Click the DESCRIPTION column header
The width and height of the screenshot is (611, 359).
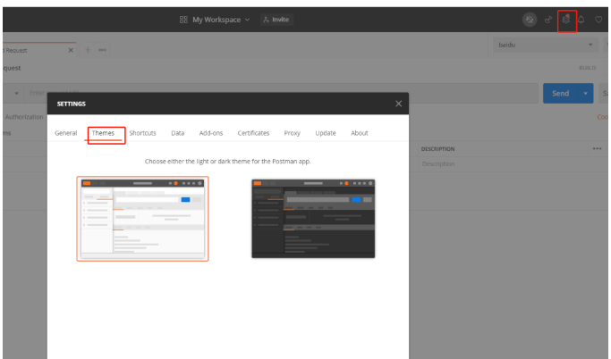pyautogui.click(x=437, y=149)
